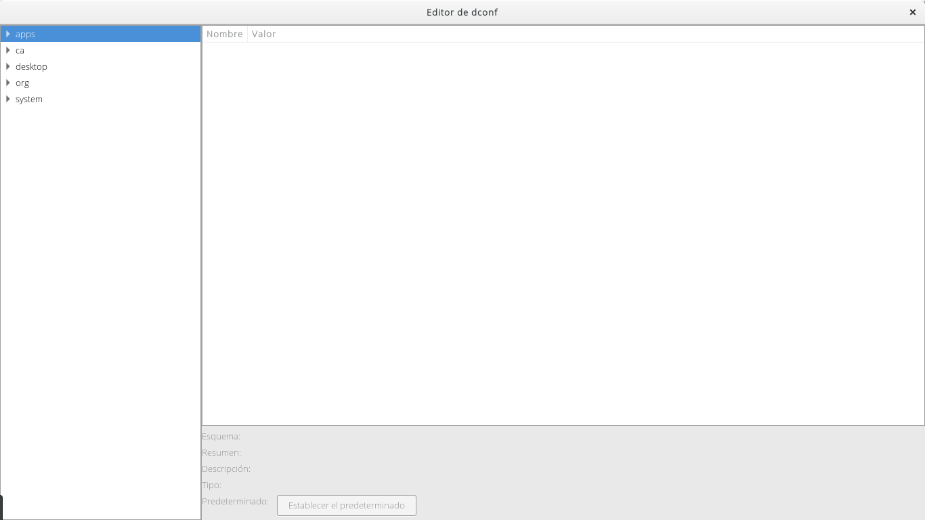
Task: Click the Esquema label
Action: click(221, 437)
